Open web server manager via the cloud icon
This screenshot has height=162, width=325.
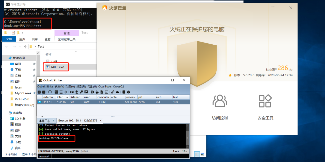[117, 92]
